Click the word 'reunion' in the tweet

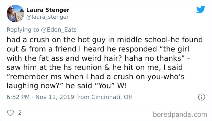88,67
